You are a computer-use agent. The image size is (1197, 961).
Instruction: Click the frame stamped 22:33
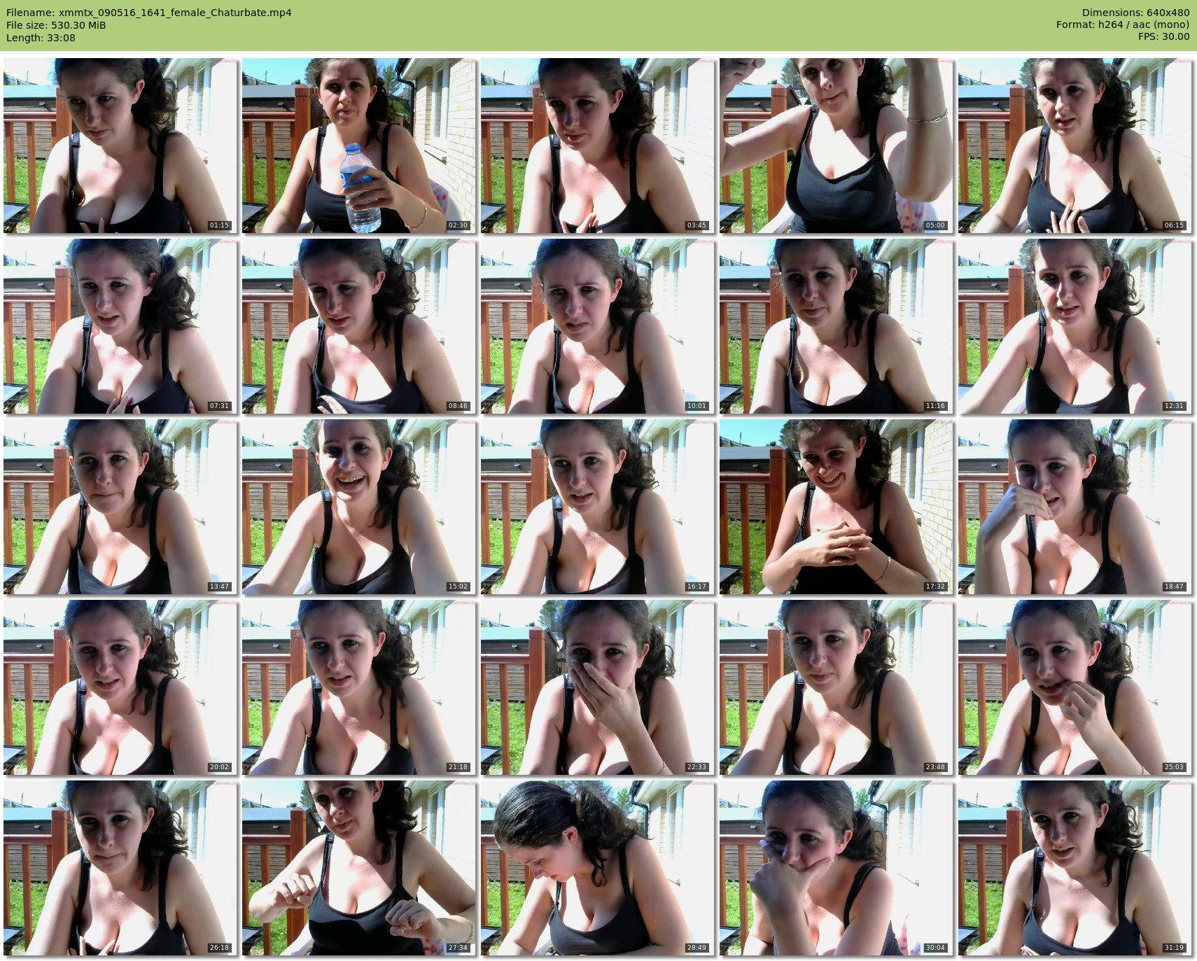pyautogui.click(x=598, y=687)
